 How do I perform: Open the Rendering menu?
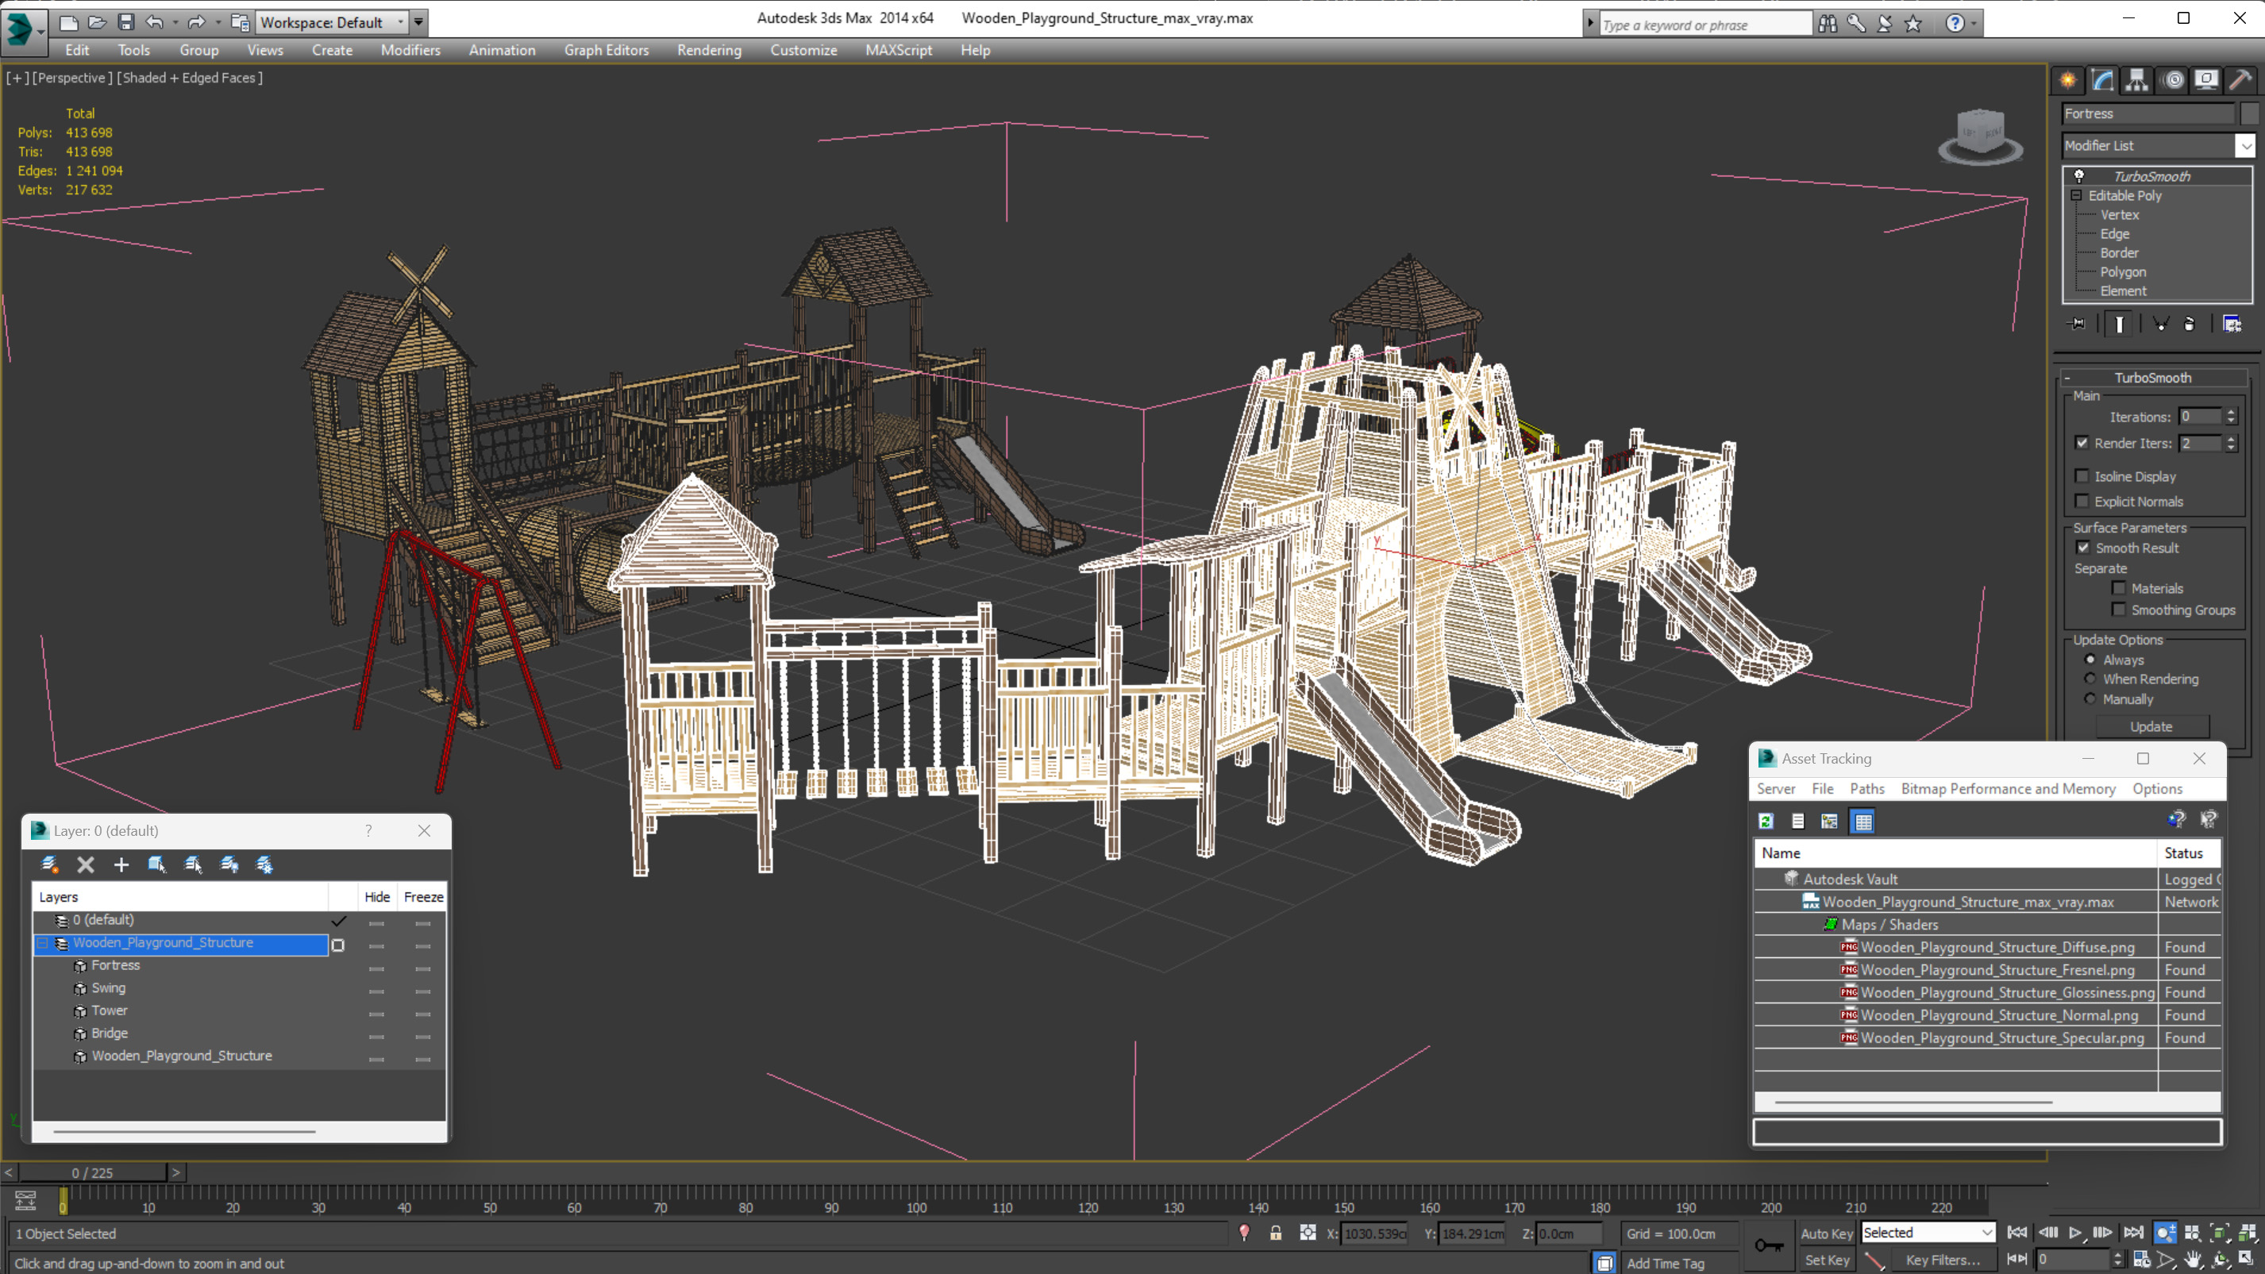click(x=709, y=50)
